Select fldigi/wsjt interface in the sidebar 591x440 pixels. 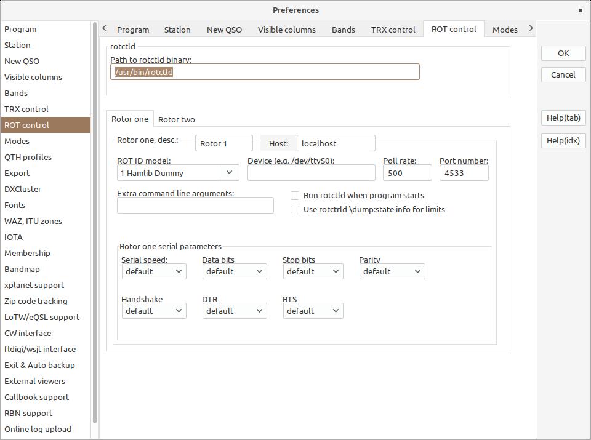point(46,349)
